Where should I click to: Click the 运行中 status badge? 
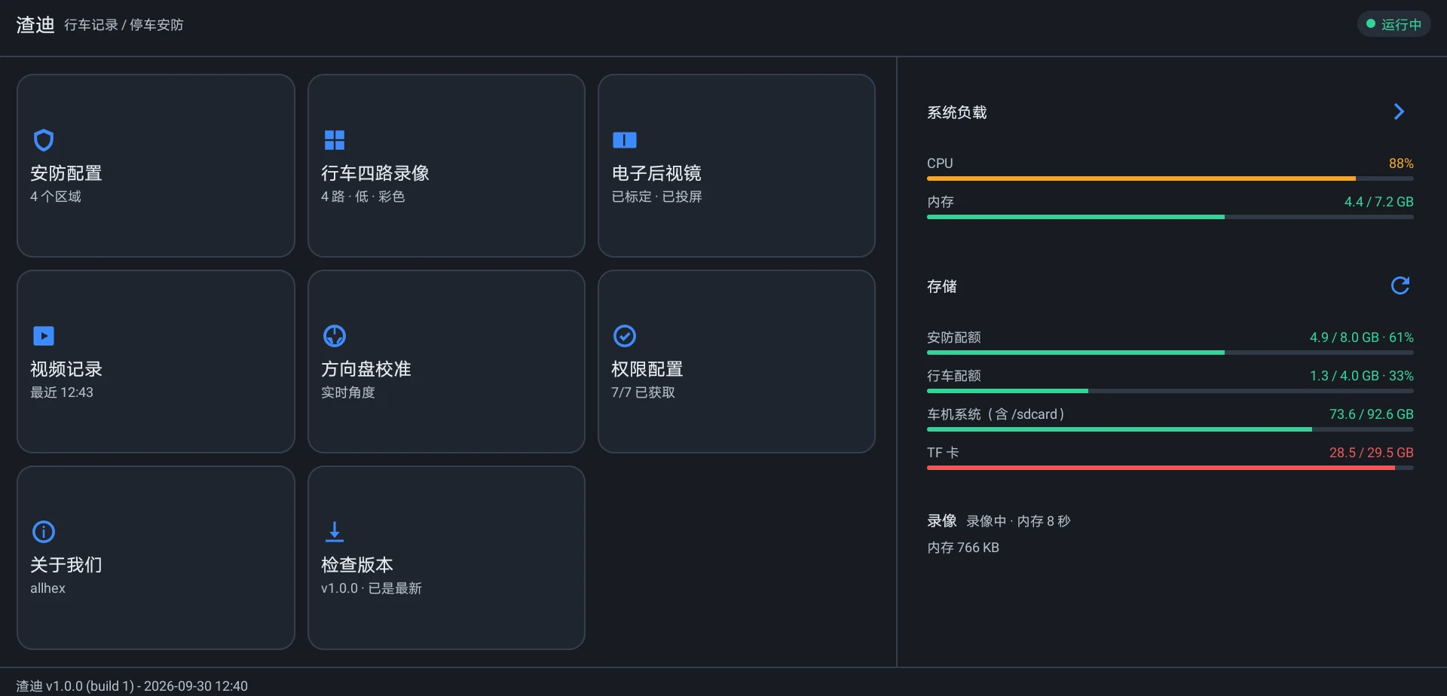[x=1393, y=24]
